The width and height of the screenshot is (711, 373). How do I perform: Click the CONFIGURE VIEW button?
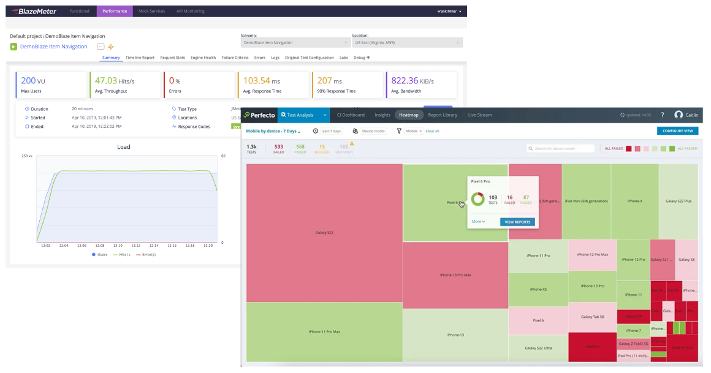coord(677,131)
